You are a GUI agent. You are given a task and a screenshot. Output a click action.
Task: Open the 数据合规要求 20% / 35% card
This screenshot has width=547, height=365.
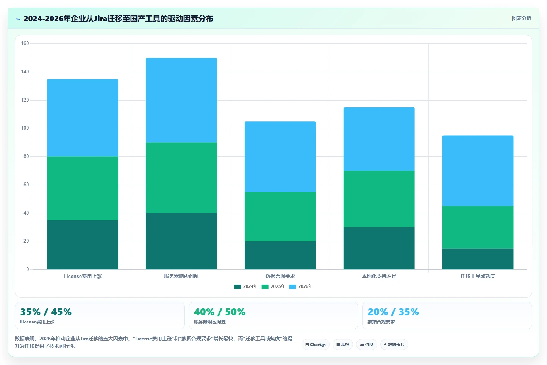(447, 316)
